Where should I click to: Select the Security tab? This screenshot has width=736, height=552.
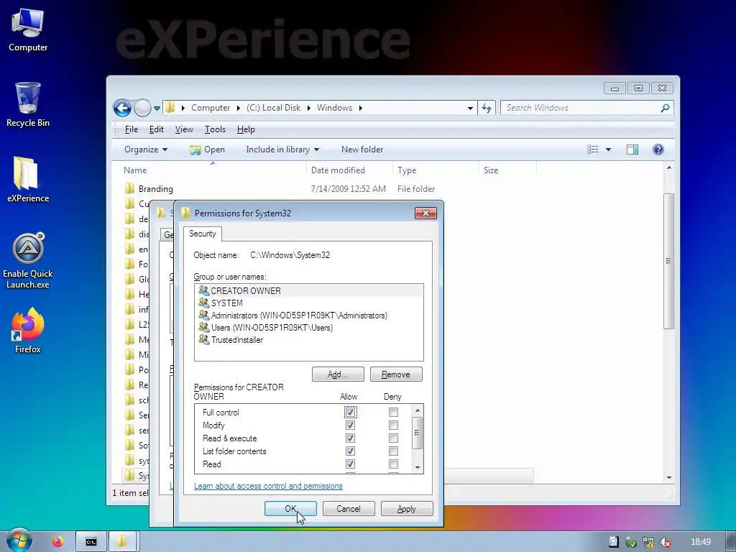[203, 234]
